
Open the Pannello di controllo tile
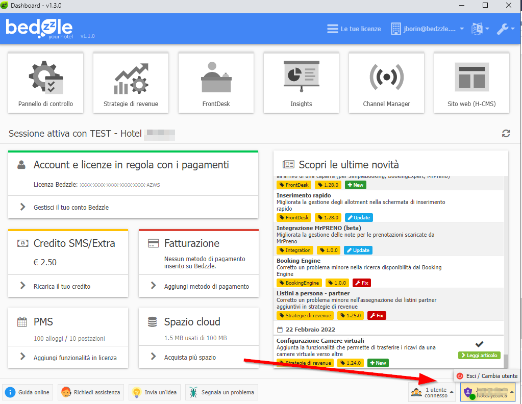[x=45, y=83]
